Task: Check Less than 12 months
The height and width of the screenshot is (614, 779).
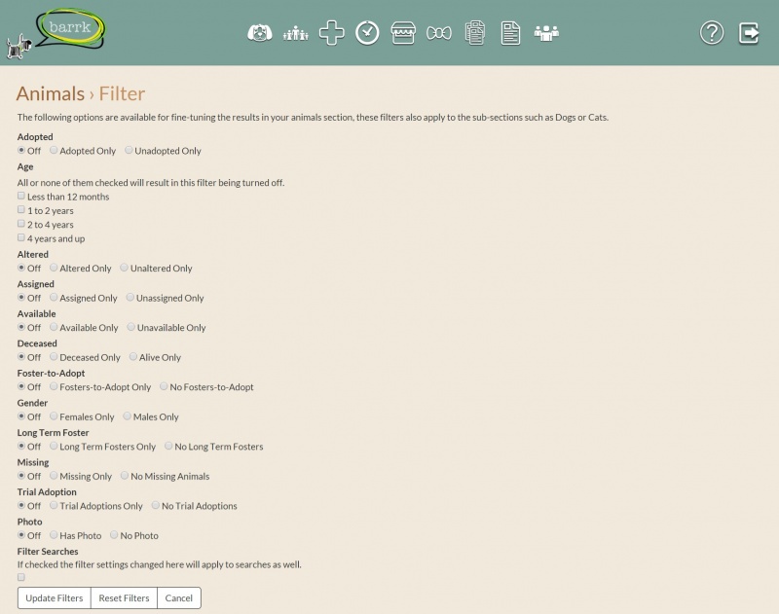Action: 21,196
